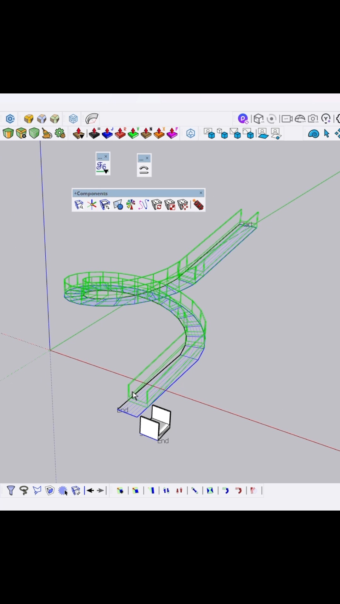This screenshot has height=604, width=340.
Task: Click the dice with red refresh arrows
Action: coord(156,205)
